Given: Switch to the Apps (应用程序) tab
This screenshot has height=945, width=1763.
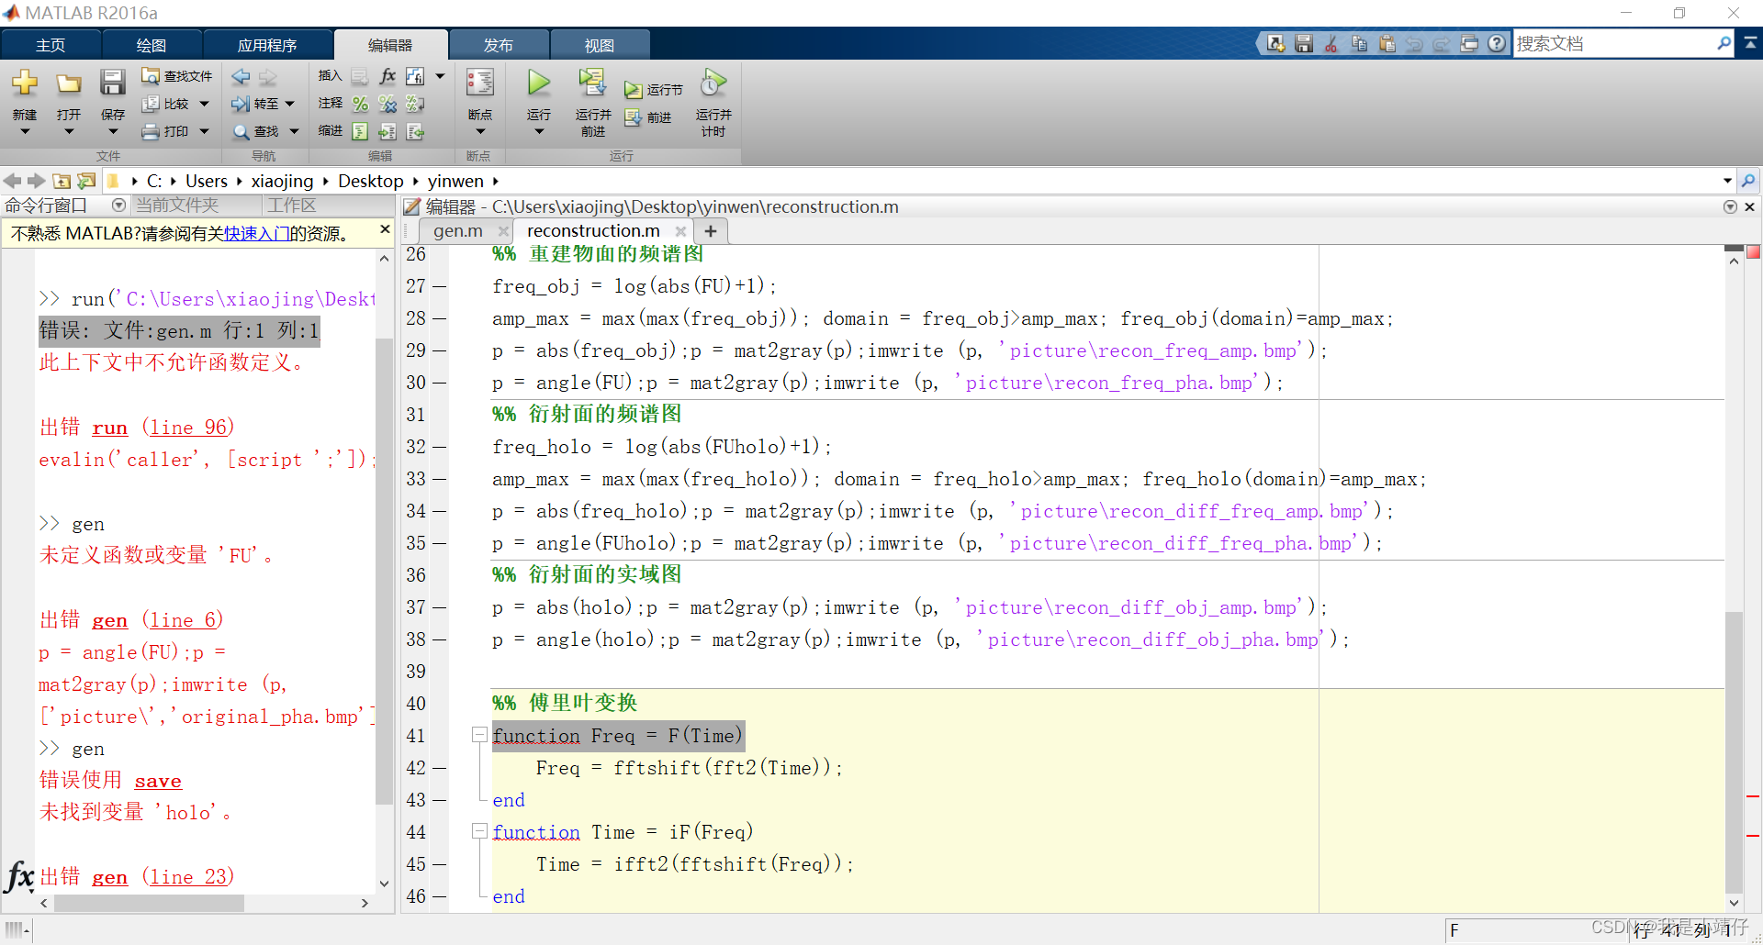Looking at the screenshot, I should pyautogui.click(x=267, y=45).
